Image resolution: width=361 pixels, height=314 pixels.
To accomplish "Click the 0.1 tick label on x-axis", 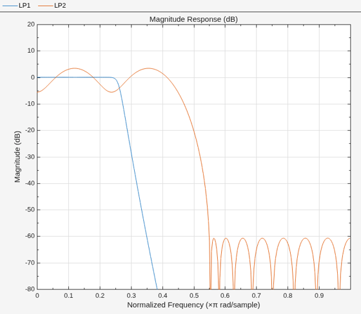I will 68,295.
